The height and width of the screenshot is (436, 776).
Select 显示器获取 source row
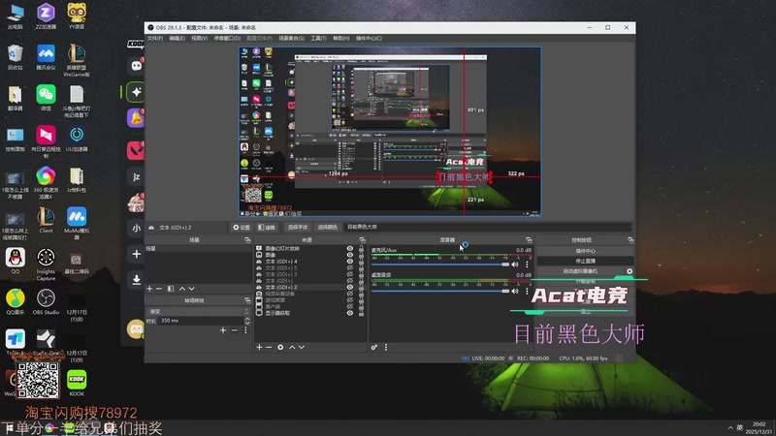point(277,313)
